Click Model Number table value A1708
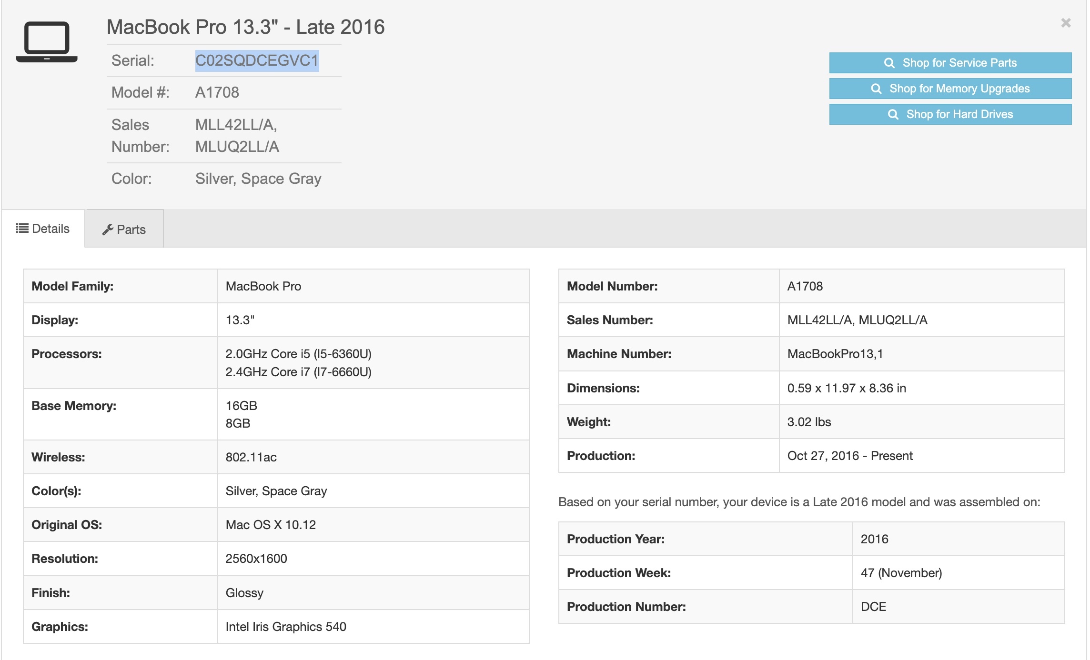This screenshot has height=660, width=1090. click(805, 286)
